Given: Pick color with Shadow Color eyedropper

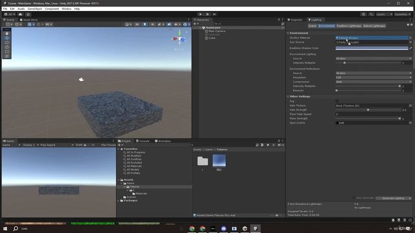Looking at the screenshot, I should 410,48.
